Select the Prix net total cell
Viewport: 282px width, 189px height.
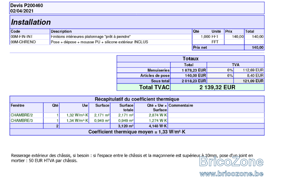click(x=254, y=48)
